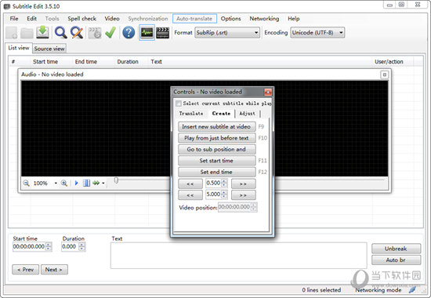431x298 pixels.
Task: Switch to the Source view tab
Action: [49, 49]
